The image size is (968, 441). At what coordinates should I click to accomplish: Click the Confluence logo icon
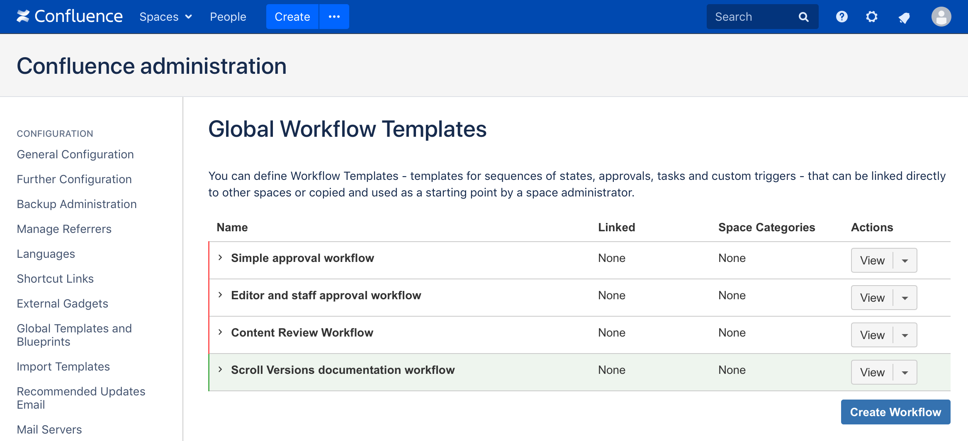click(x=23, y=17)
